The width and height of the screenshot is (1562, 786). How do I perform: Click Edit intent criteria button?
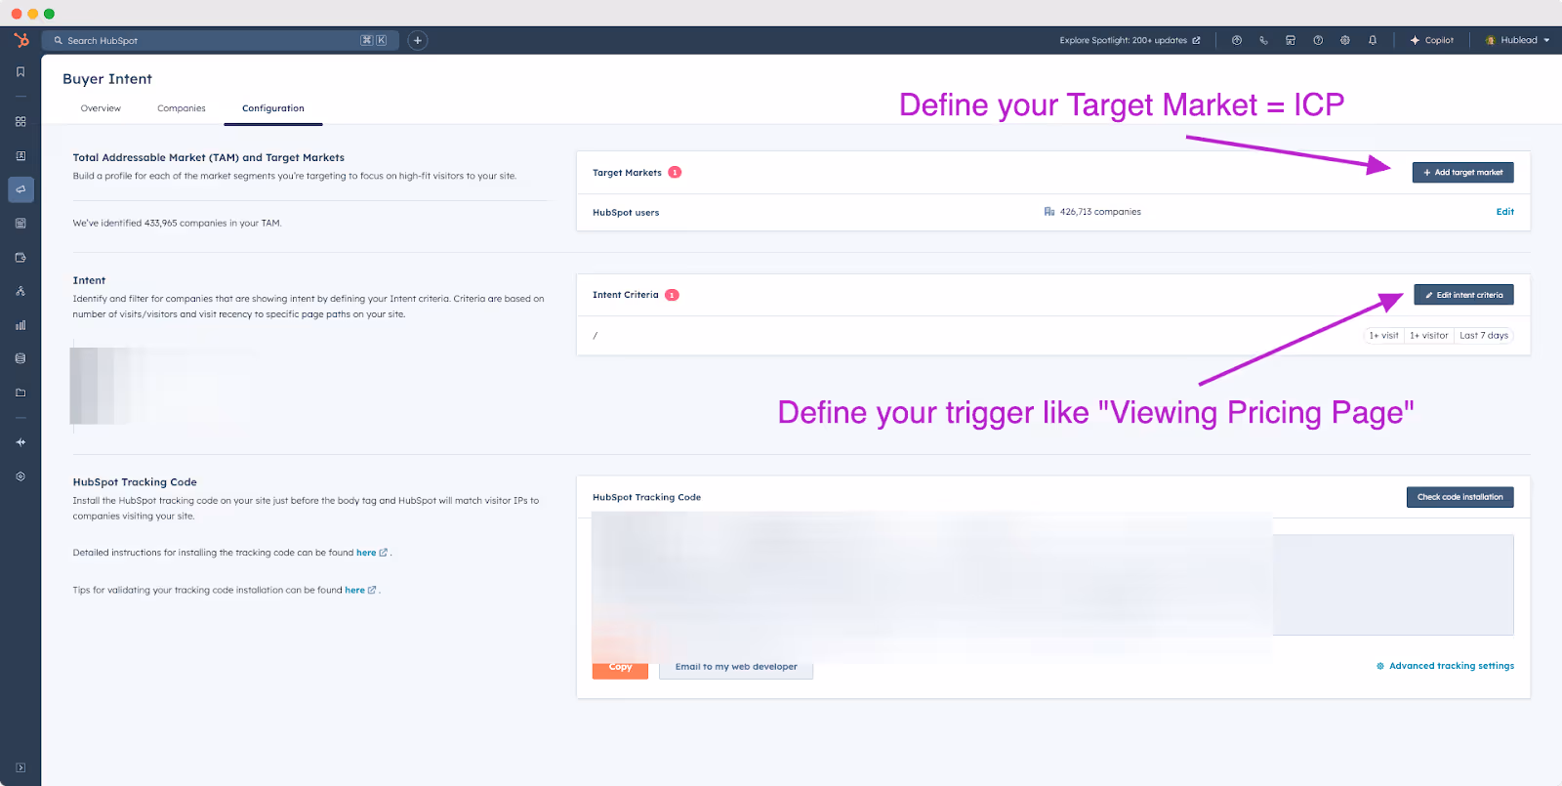(x=1463, y=295)
